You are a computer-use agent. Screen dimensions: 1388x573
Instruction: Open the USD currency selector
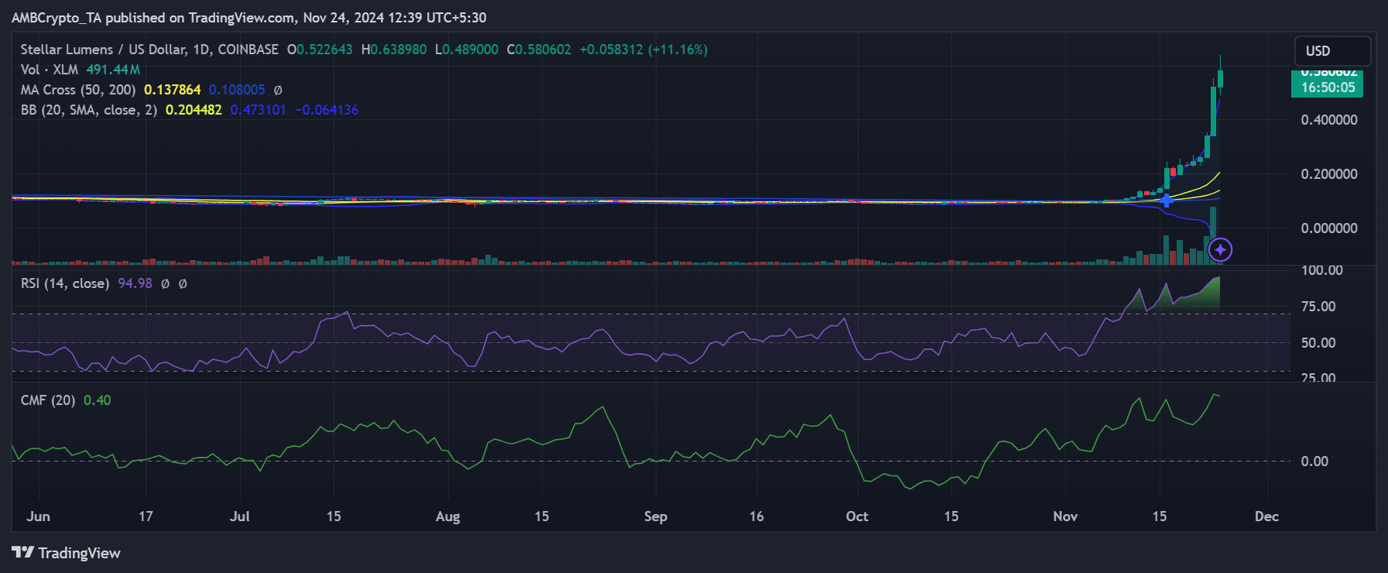[1331, 51]
